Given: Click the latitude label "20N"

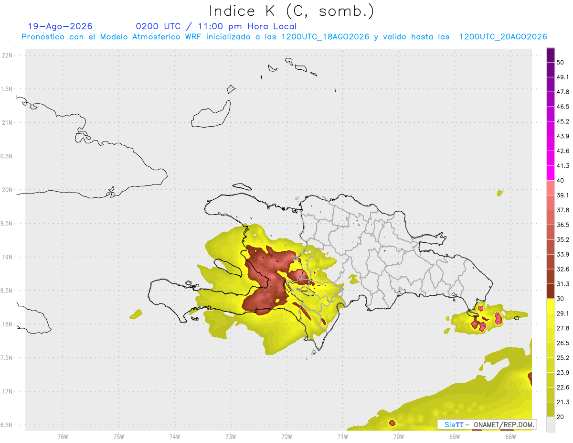Looking at the screenshot, I should tap(7, 190).
